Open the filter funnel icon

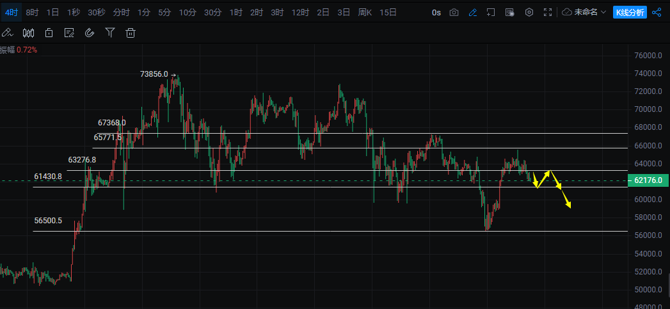coord(110,33)
